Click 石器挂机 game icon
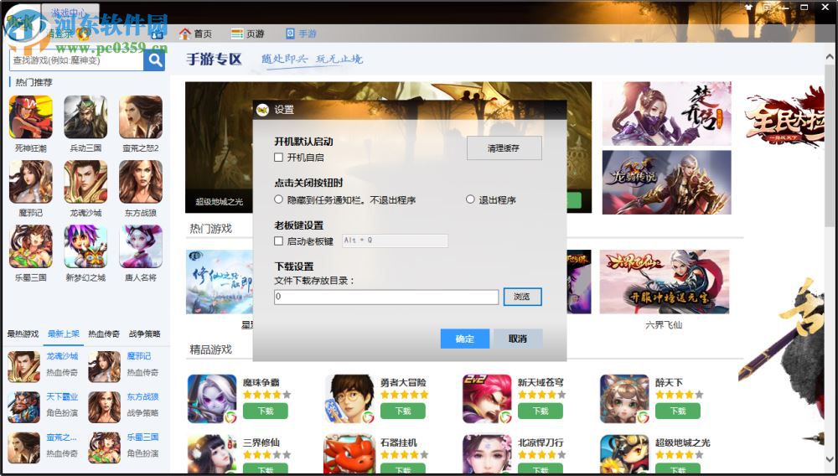This screenshot has height=476, width=838. 349,454
